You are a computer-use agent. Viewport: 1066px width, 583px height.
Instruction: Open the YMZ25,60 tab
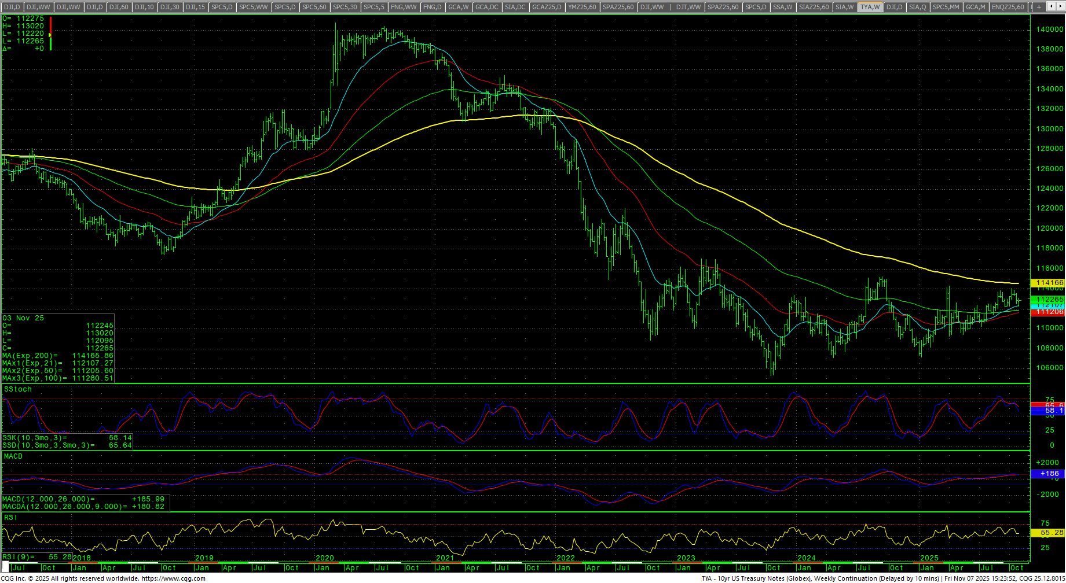point(582,7)
